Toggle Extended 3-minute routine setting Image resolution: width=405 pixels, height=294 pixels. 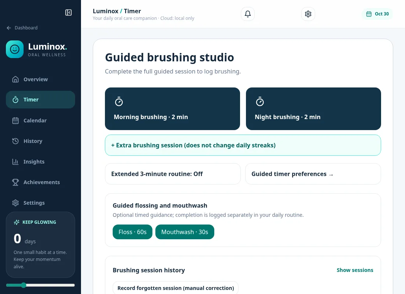173,174
